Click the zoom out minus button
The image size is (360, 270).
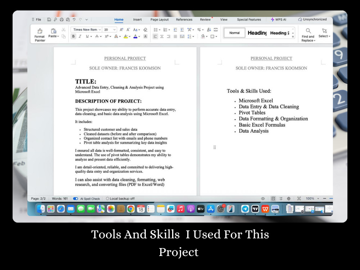click(324, 199)
